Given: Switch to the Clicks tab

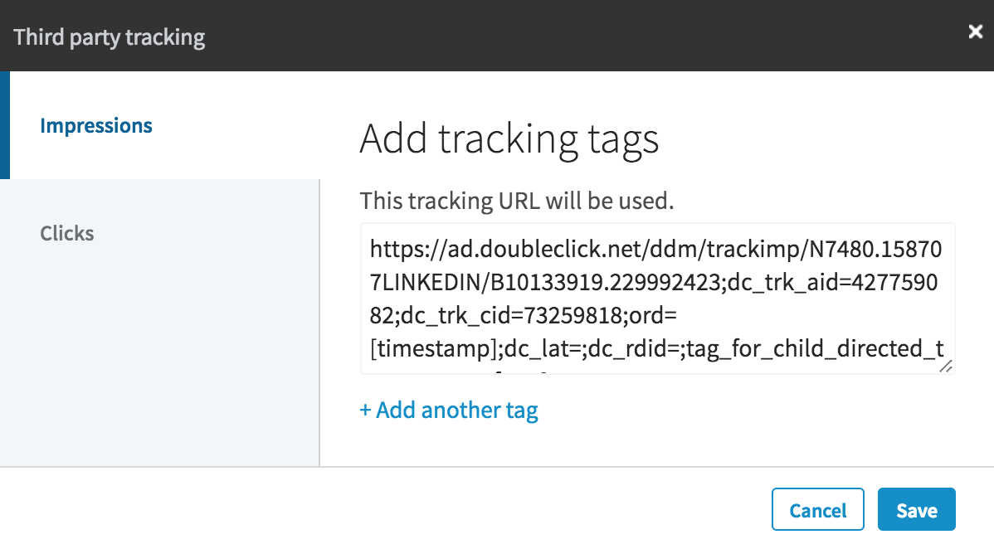Looking at the screenshot, I should tap(67, 234).
